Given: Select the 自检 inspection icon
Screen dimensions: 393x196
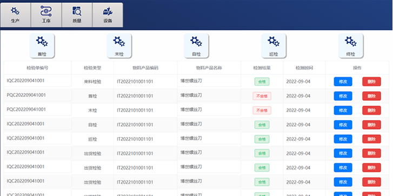Looking at the screenshot, I should point(196,45).
